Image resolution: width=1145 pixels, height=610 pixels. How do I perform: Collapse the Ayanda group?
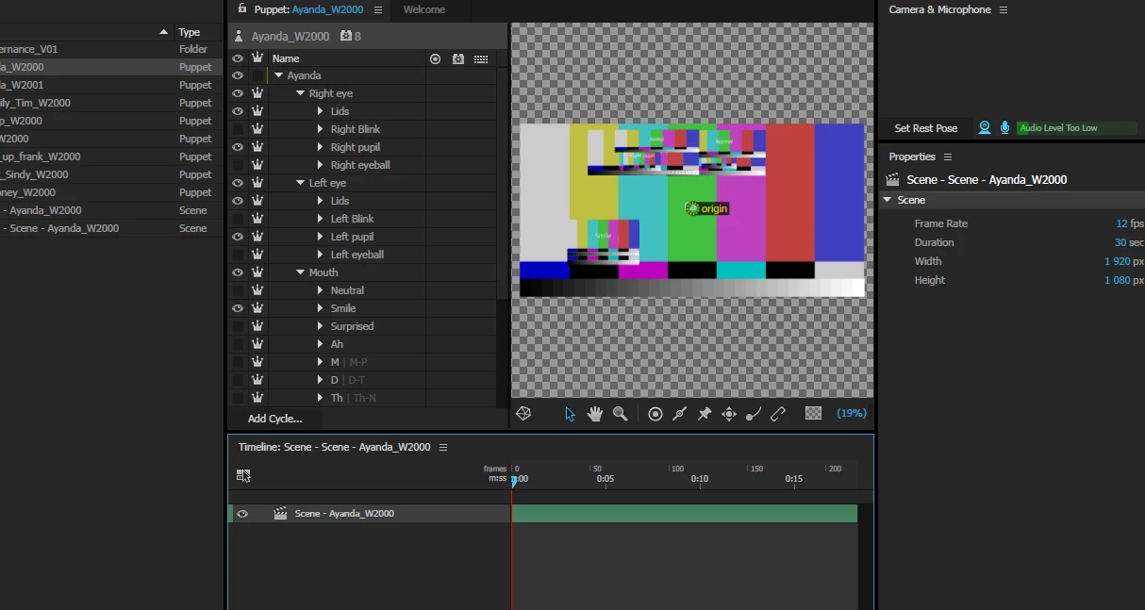(x=279, y=75)
